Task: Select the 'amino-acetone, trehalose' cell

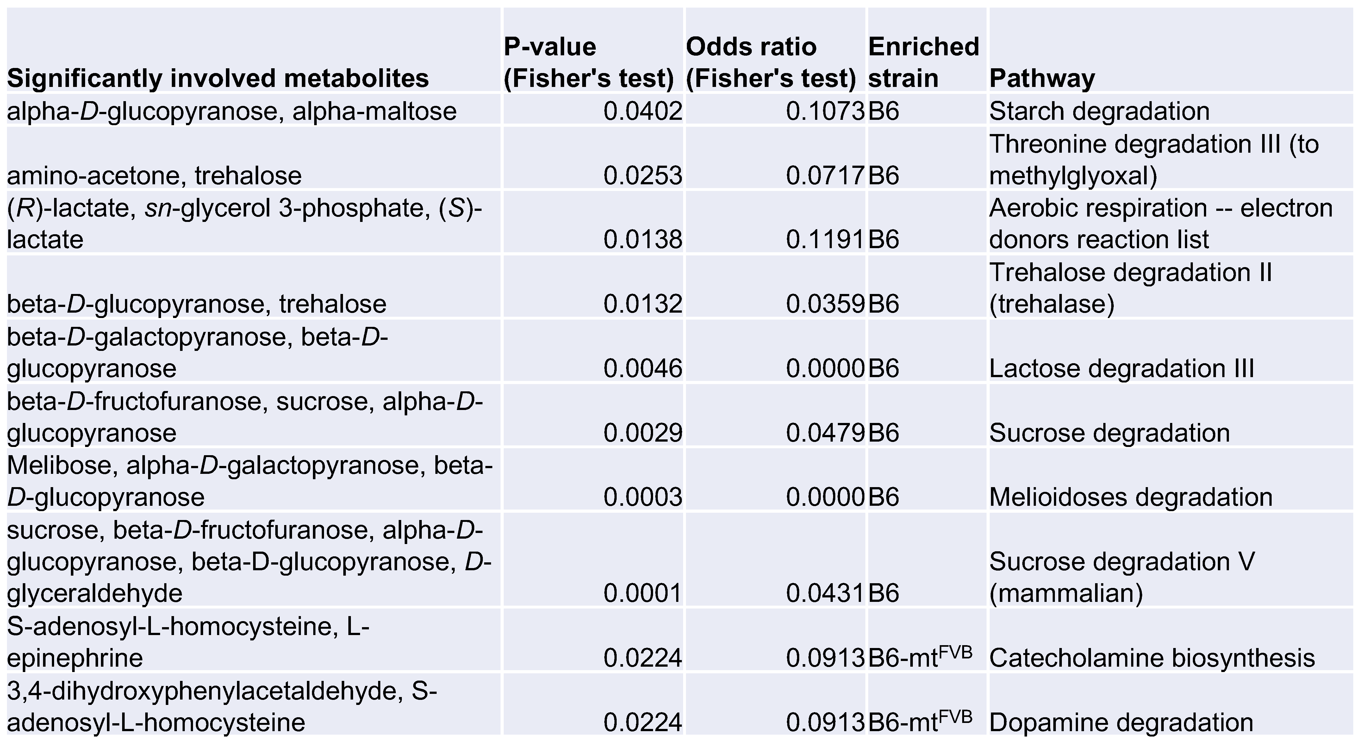Action: (x=154, y=175)
